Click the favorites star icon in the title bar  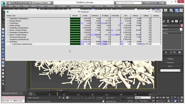[x=154, y=3]
